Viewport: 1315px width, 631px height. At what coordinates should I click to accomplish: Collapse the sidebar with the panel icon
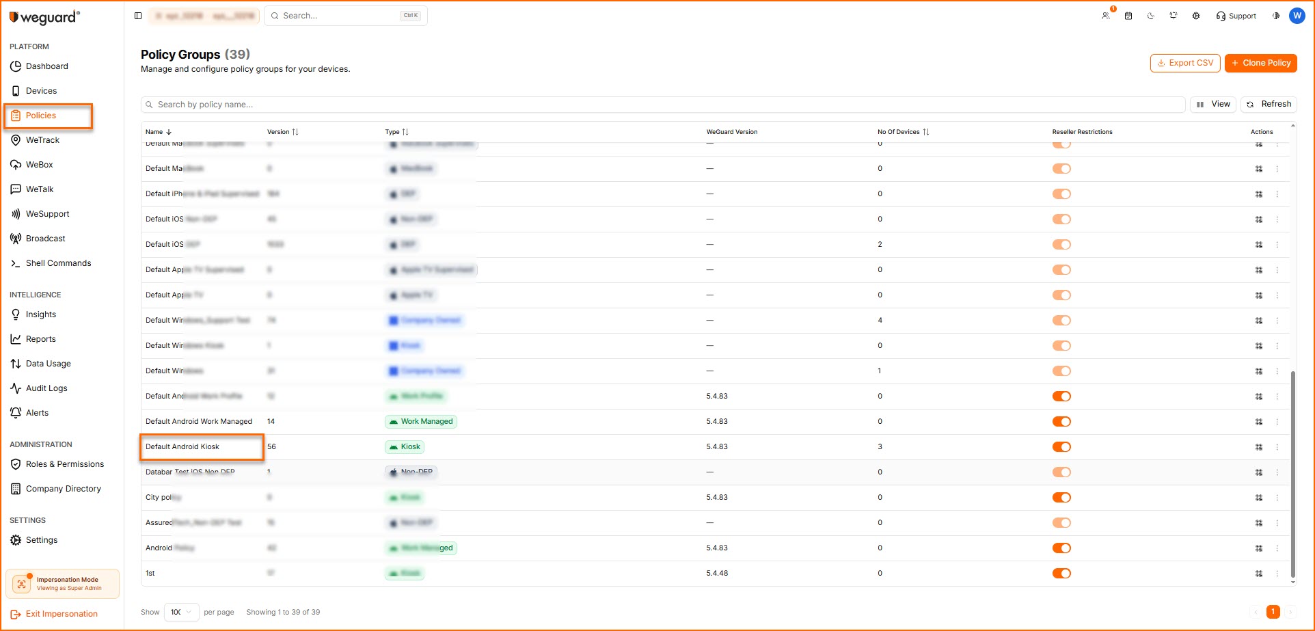click(x=138, y=16)
